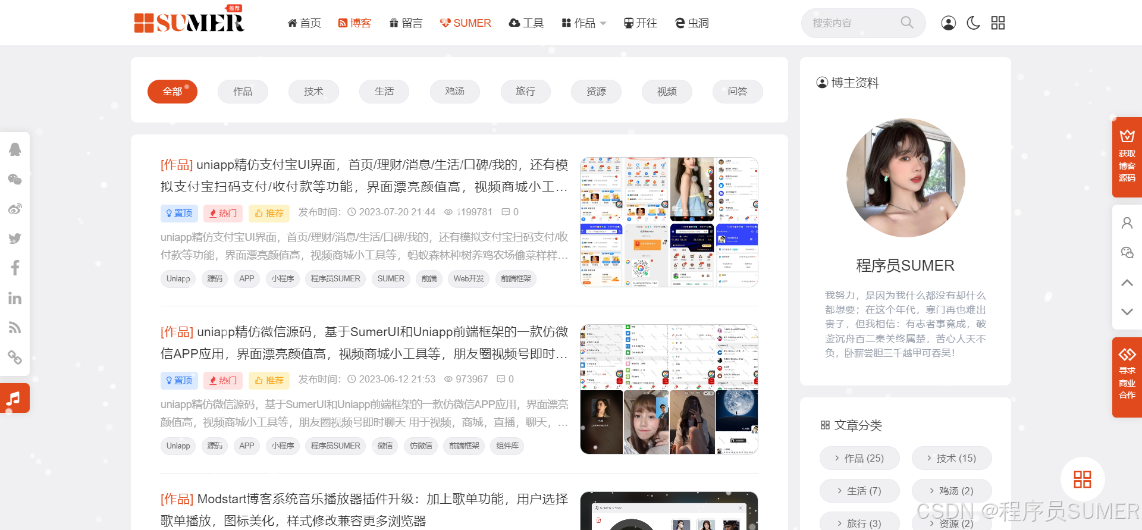Image resolution: width=1142 pixels, height=530 pixels.
Task: Open the Modstart博客系统音乐播放器 article title
Action: click(364, 510)
